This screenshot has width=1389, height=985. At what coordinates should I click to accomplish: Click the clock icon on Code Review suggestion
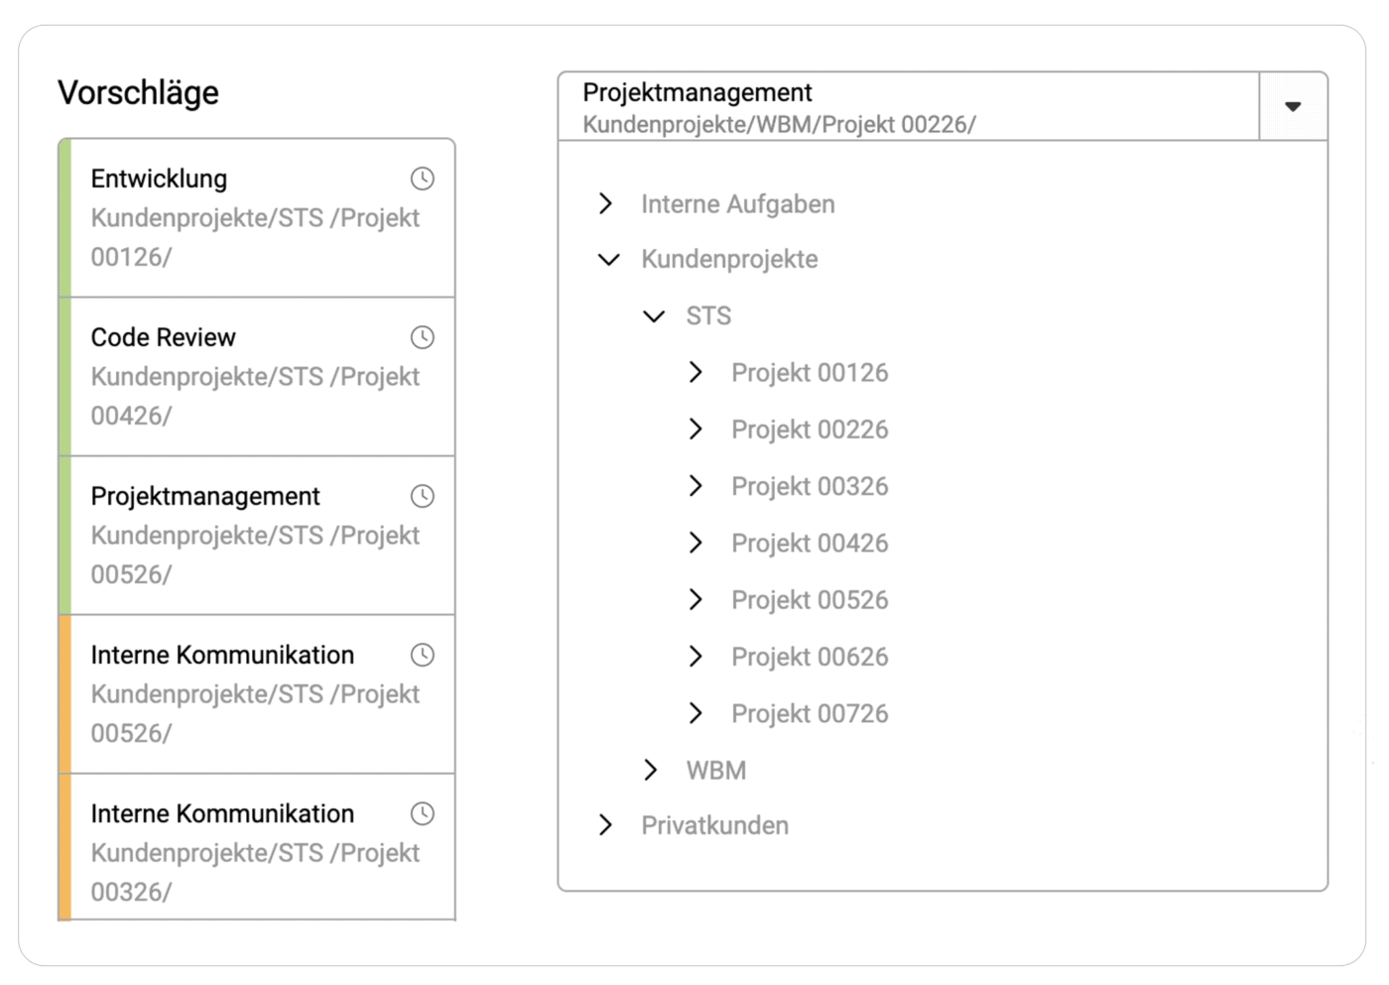tap(423, 337)
